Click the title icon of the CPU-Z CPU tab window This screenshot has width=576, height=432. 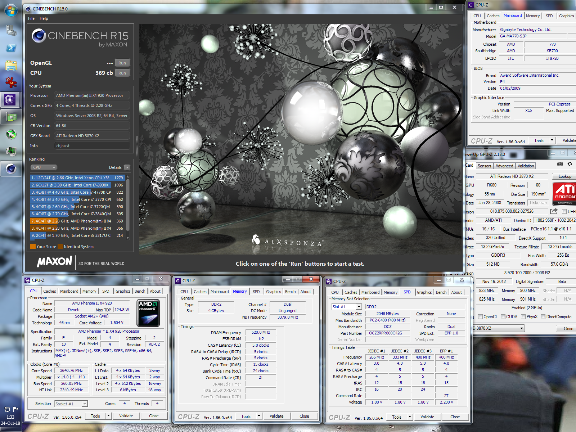click(27, 280)
